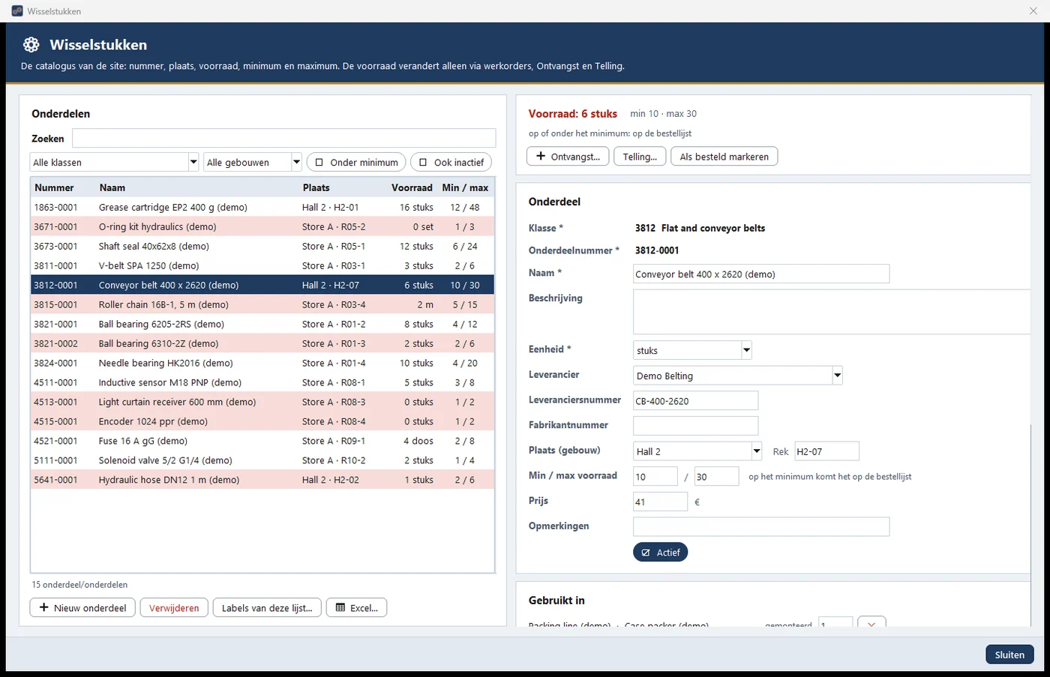1050x677 pixels.
Task: Open Labels van deze lijst...
Action: [267, 607]
